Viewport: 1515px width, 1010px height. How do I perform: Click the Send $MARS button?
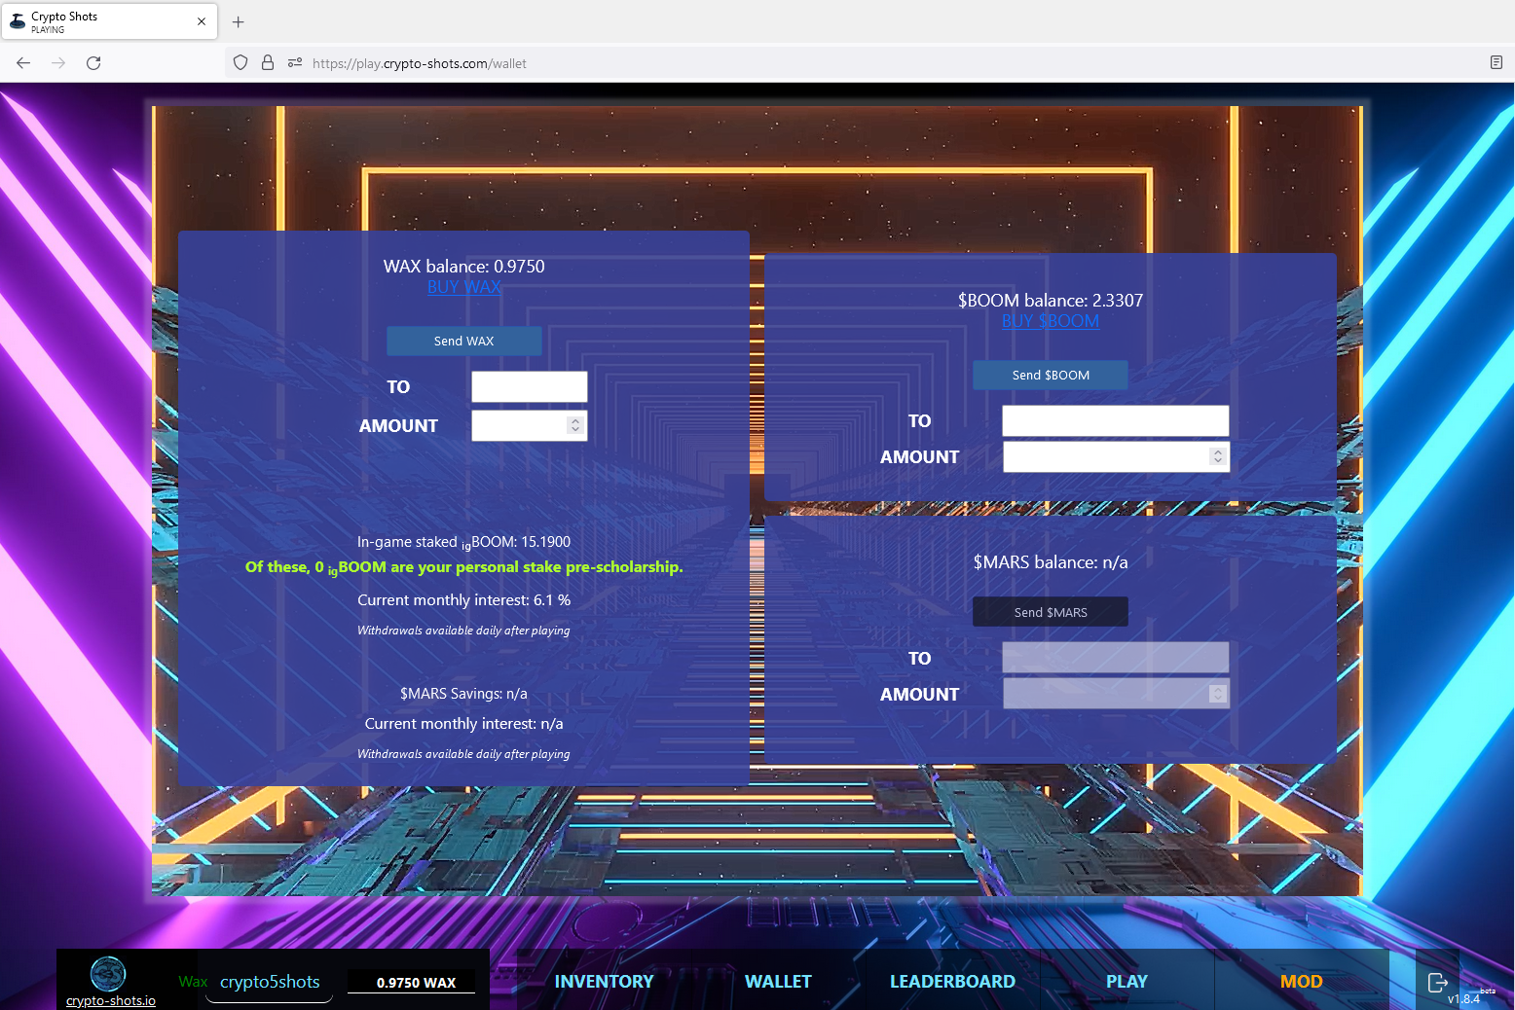point(1051,612)
